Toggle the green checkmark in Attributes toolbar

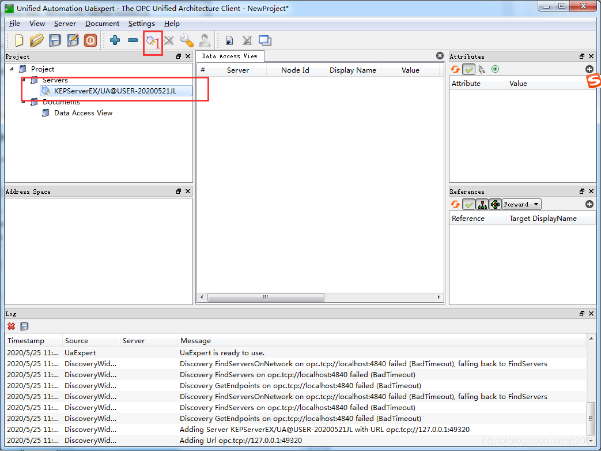[469, 69]
